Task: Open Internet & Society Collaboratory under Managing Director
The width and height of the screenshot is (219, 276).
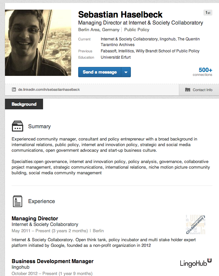Action: [x=45, y=224]
